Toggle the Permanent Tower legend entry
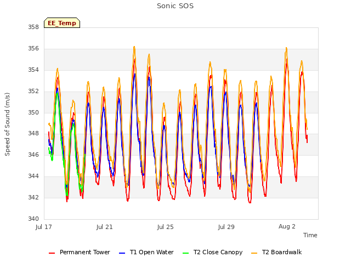 click(80, 252)
